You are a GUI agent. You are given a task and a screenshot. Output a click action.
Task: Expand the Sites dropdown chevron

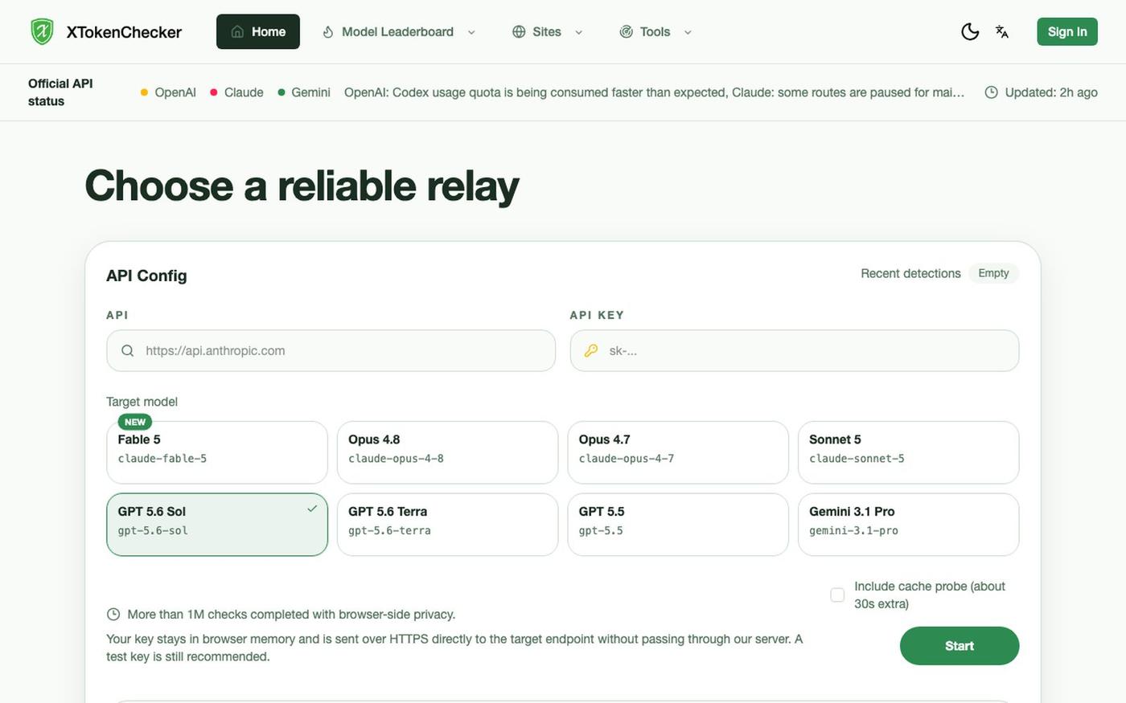(578, 32)
